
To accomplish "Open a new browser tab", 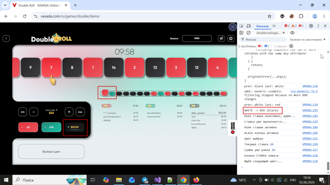I will (75, 5).
